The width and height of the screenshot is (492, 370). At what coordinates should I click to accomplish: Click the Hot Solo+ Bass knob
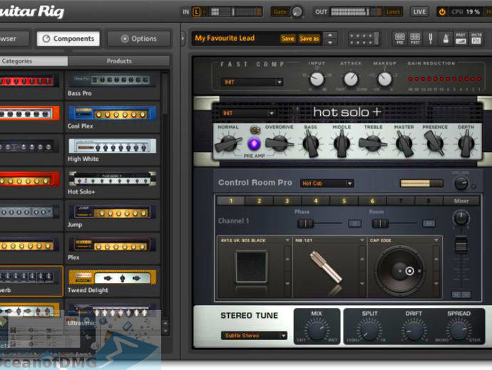311,144
